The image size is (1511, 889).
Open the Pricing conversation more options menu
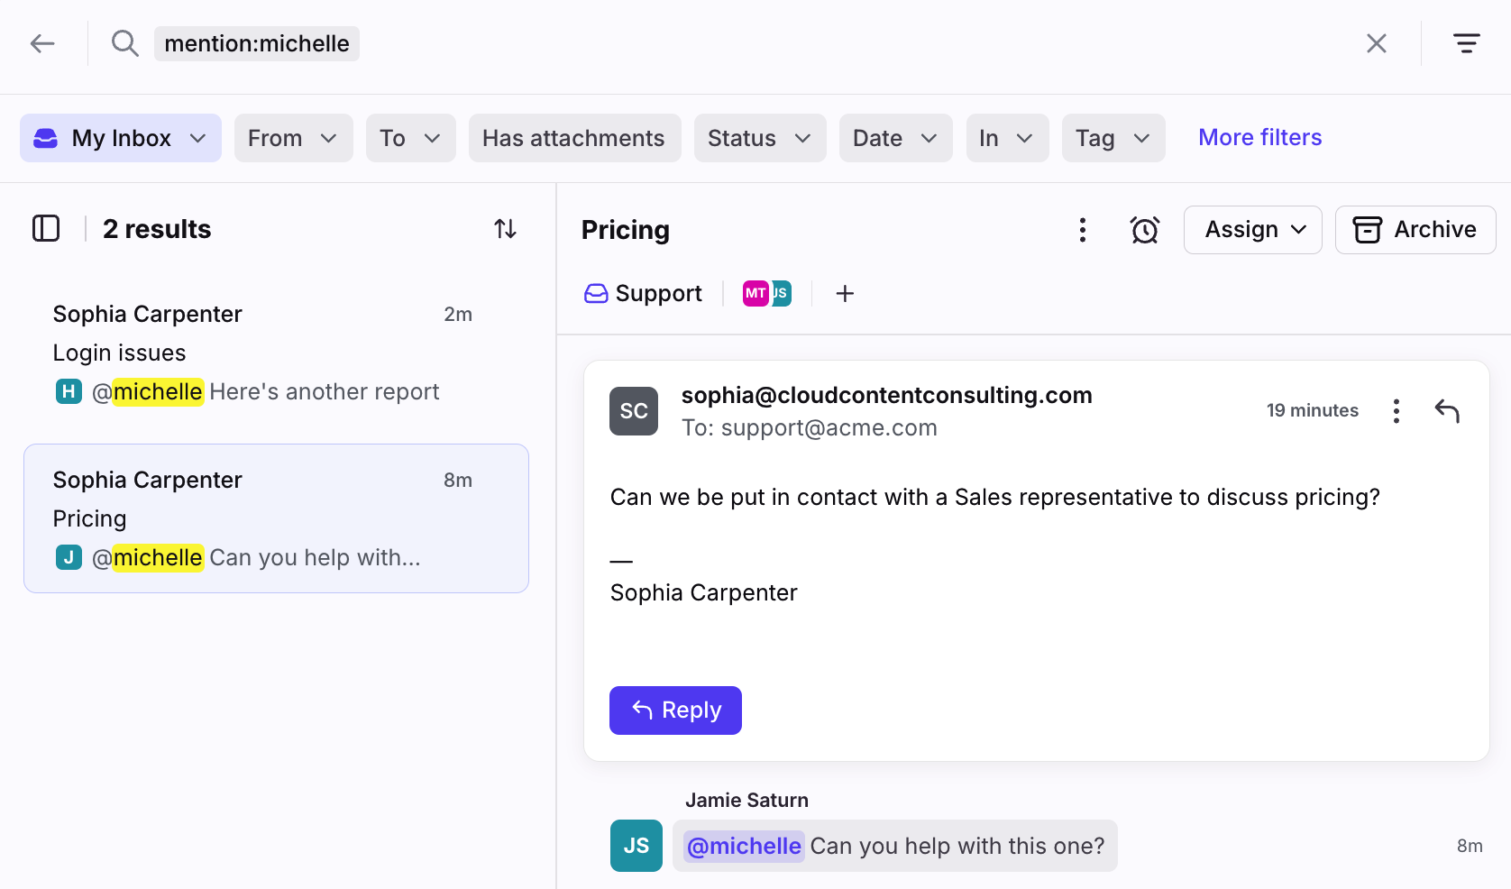(1082, 230)
